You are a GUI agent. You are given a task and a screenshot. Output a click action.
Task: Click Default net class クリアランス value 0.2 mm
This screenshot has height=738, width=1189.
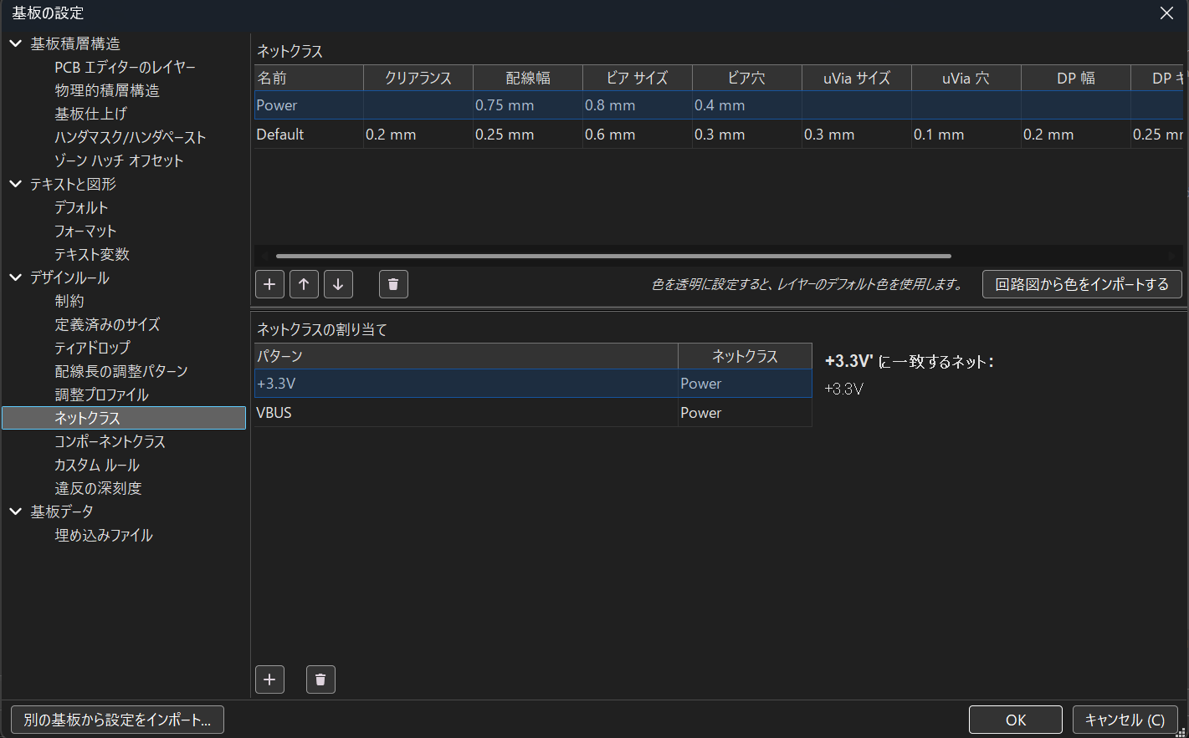click(418, 135)
